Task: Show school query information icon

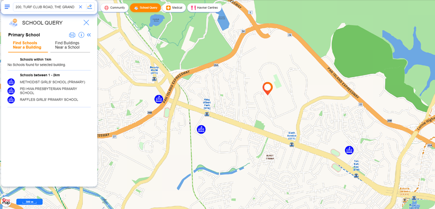Action: 81,35
